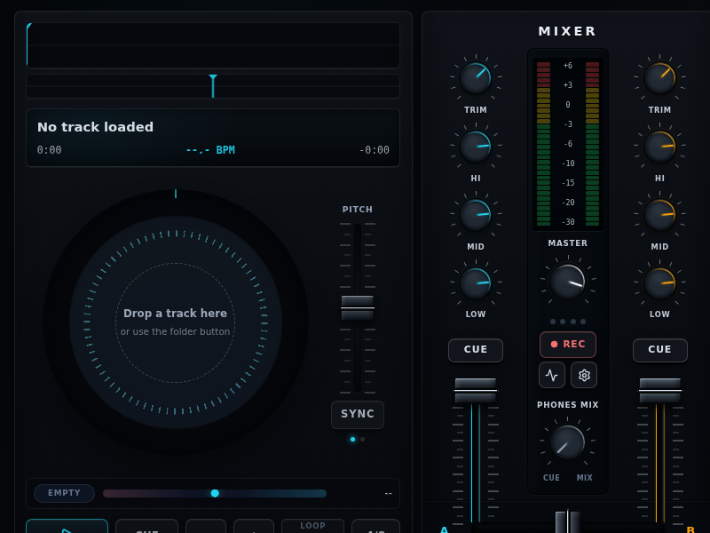Toggle CUE for deck B channel
The image size is (710, 533).
659,350
